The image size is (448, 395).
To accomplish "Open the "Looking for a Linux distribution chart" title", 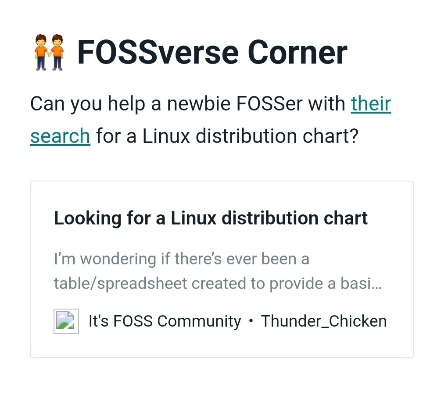I will point(211,218).
